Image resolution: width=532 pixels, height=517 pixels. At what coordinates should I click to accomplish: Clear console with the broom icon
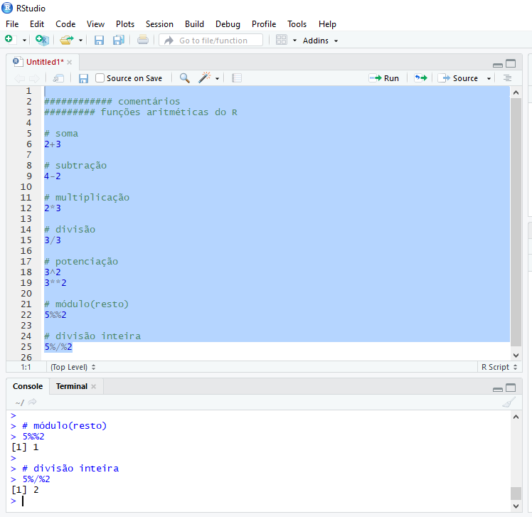(x=508, y=403)
